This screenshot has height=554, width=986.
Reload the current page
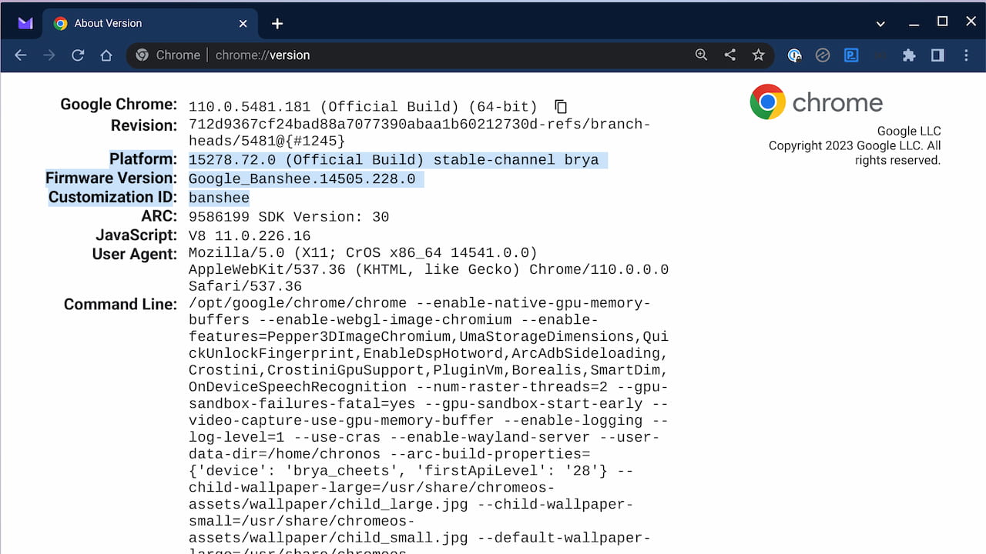pos(78,55)
